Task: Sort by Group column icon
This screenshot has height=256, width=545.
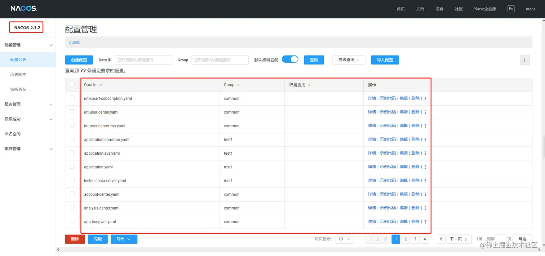Action: 238,85
